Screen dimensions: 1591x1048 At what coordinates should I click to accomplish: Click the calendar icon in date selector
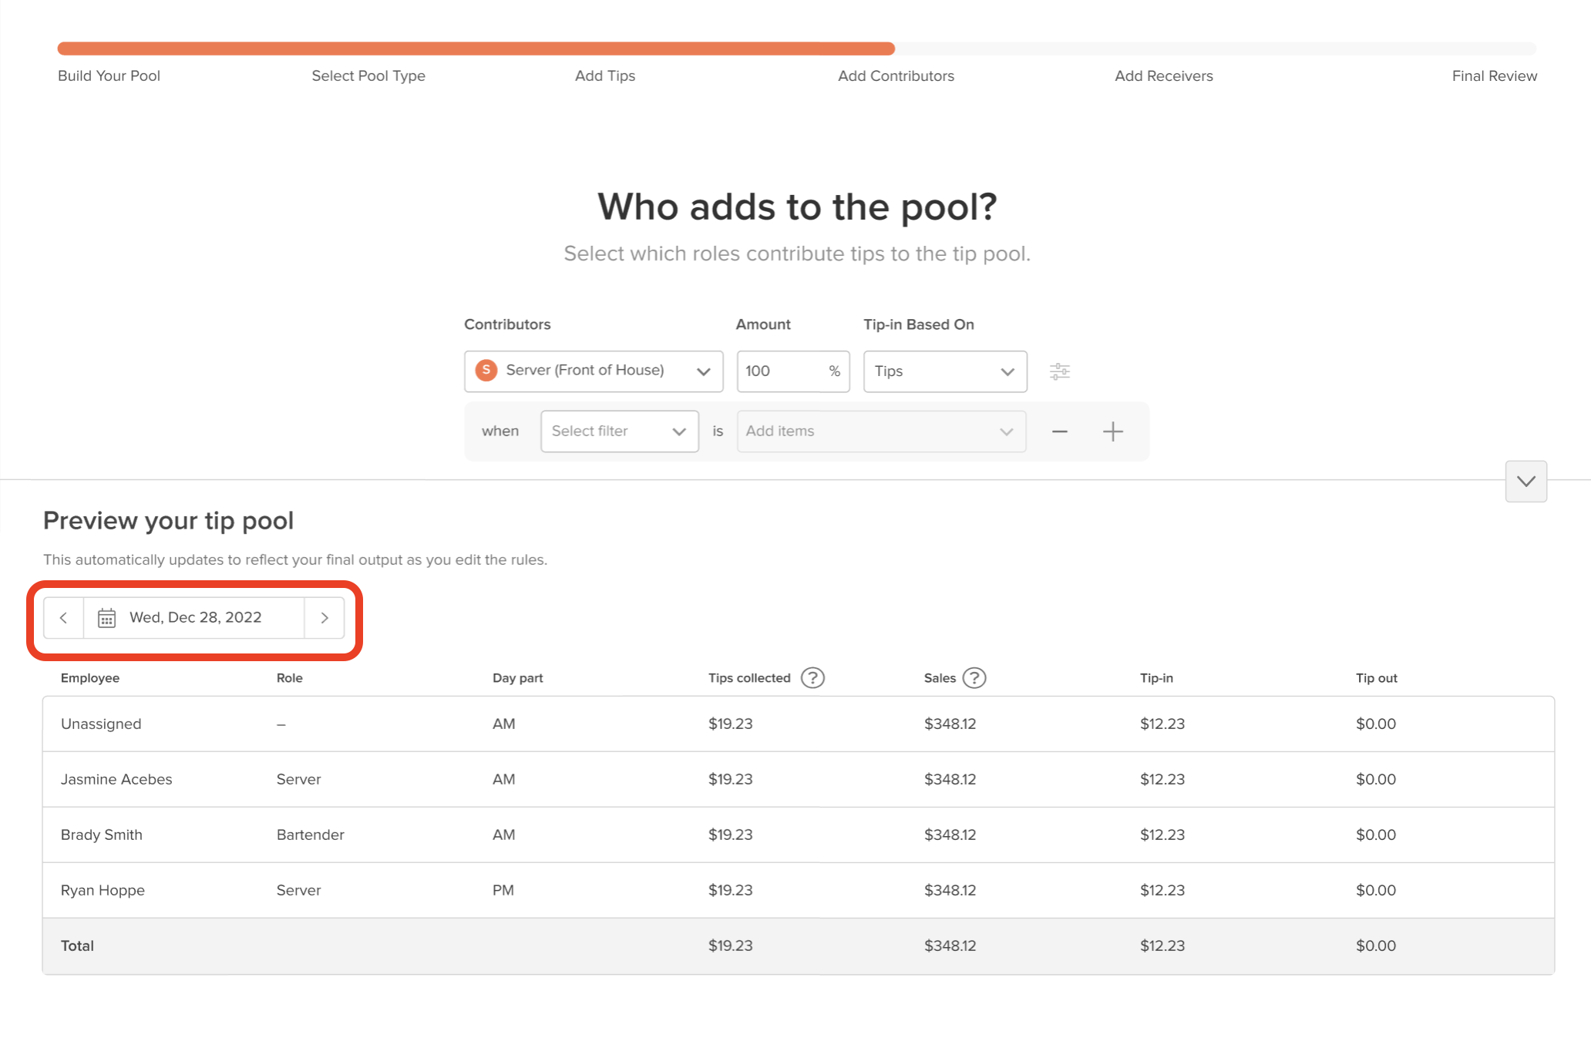point(106,617)
